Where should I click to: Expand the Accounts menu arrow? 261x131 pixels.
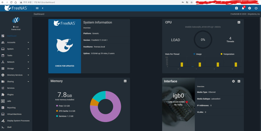(x=28, y=43)
